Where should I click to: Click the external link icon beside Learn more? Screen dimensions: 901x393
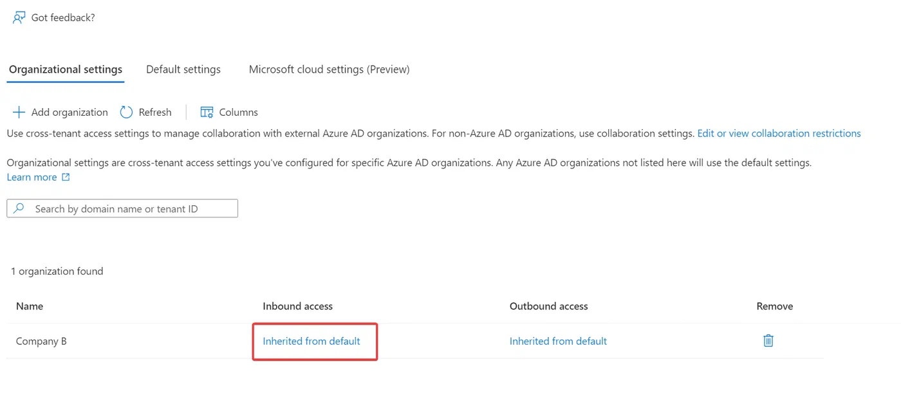coord(66,177)
